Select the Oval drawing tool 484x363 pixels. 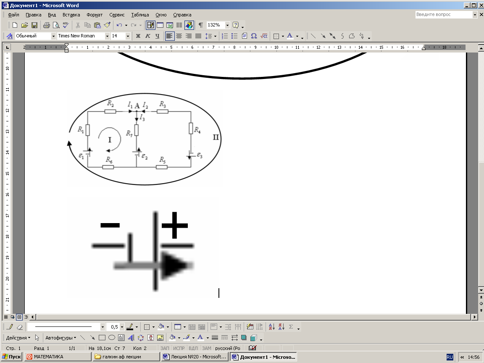[x=112, y=338]
